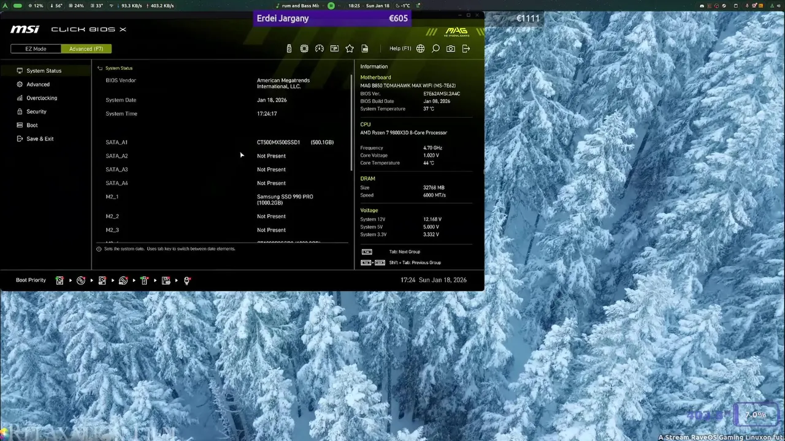785x441 pixels.
Task: Select the network plug boot priority icon
Action: point(187,281)
